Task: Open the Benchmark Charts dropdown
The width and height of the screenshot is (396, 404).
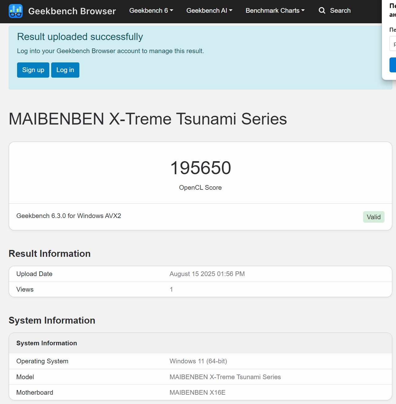Action: point(275,11)
